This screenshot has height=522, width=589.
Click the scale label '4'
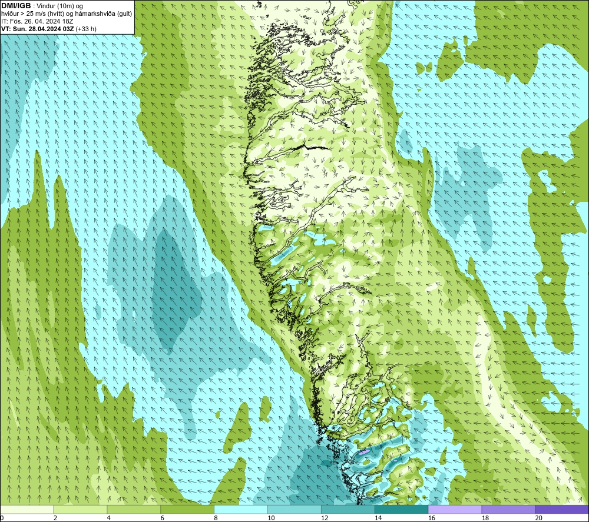click(x=109, y=518)
